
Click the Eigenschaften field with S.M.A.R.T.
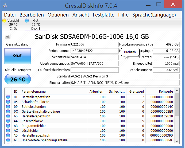[x=125, y=83]
